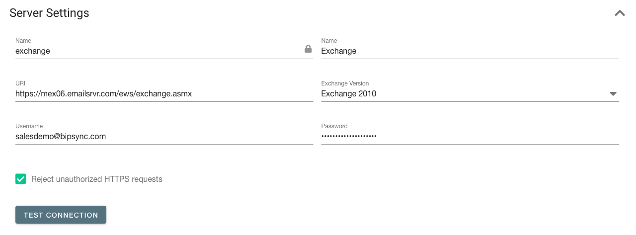Click the Server Settings heading text
The height and width of the screenshot is (235, 636).
click(x=49, y=13)
